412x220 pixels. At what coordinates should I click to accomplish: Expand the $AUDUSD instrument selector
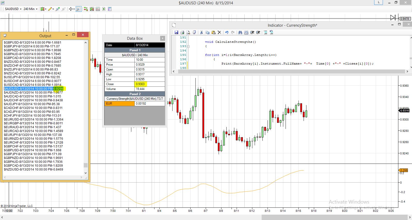point(13,9)
